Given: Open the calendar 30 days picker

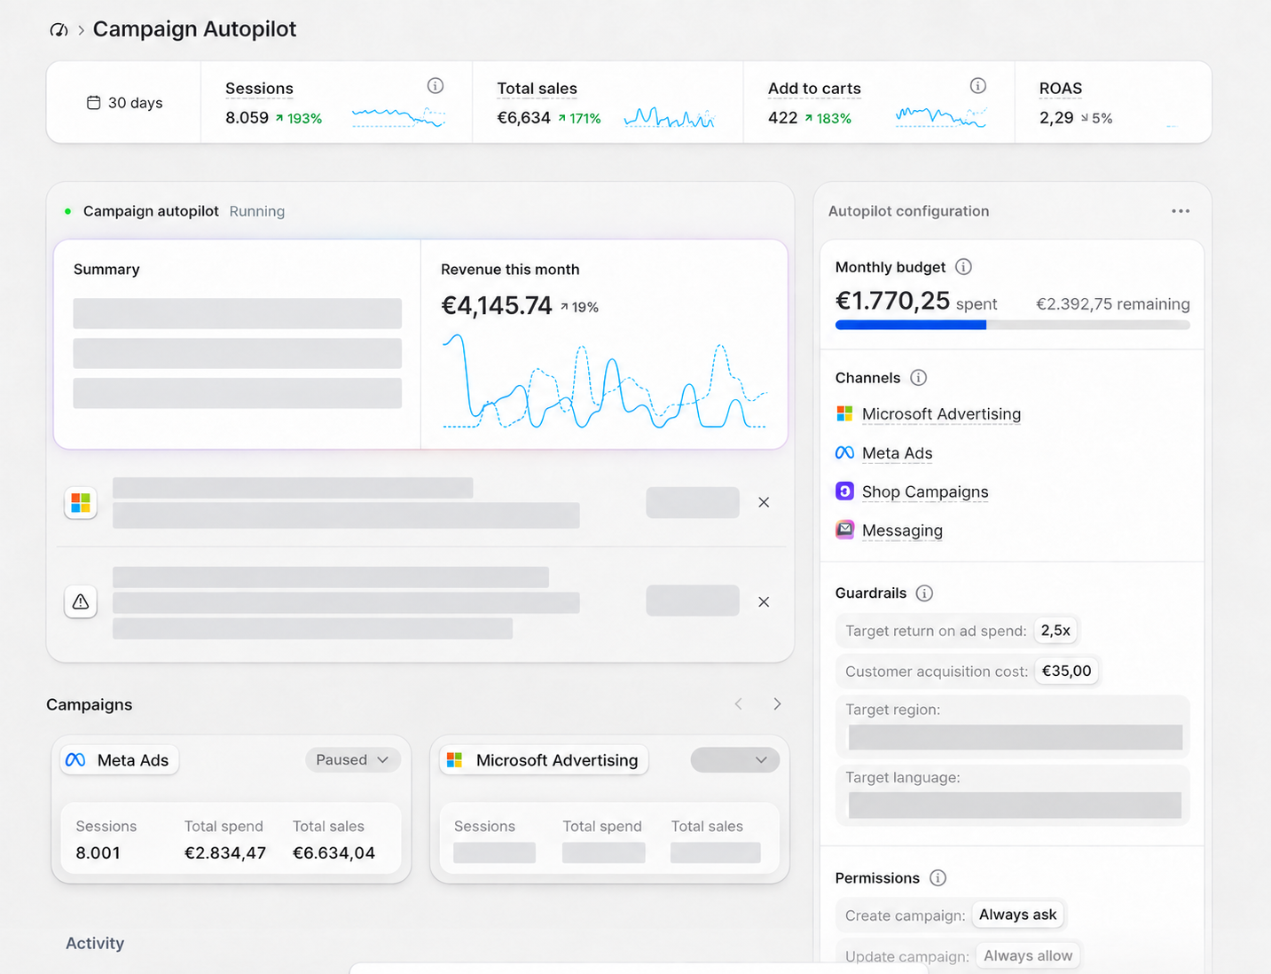Looking at the screenshot, I should click(124, 103).
